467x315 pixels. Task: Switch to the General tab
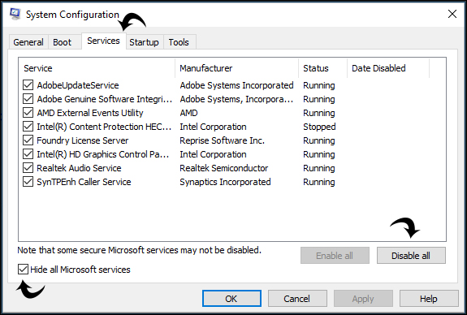tap(28, 42)
